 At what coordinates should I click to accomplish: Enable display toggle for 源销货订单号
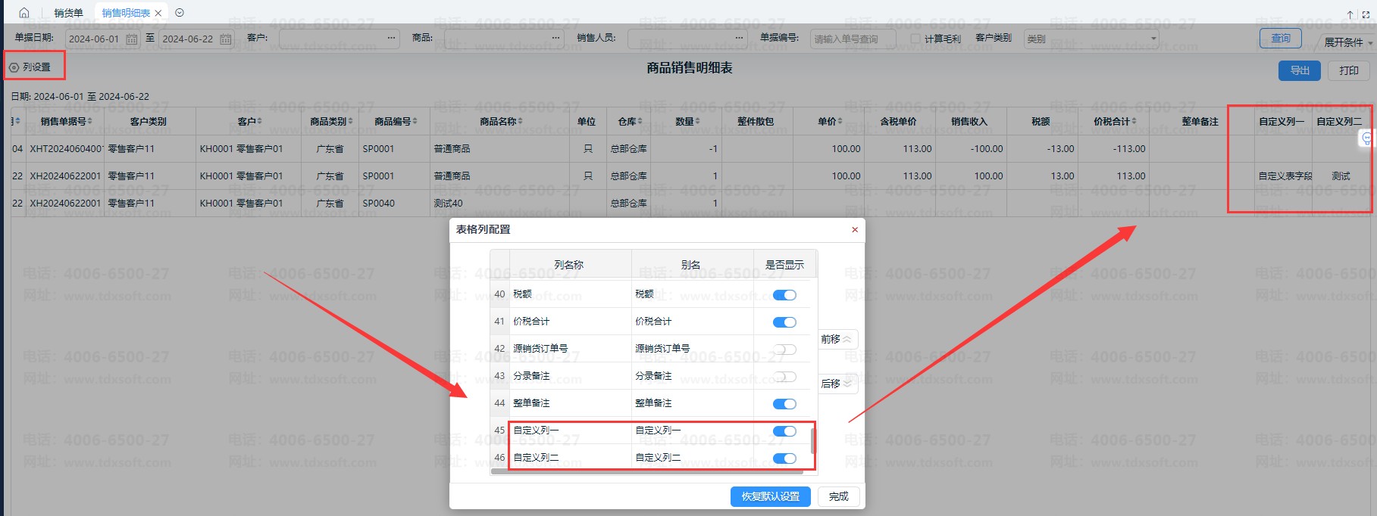(784, 350)
